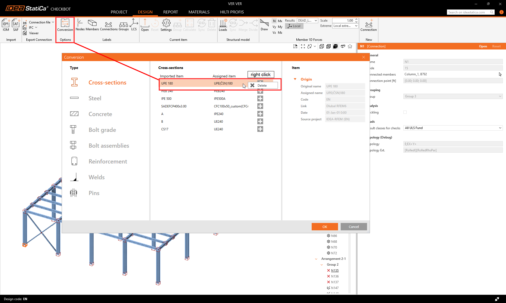Image resolution: width=506 pixels, height=303 pixels.
Task: Select Bolt grade type in Conversion
Action: coord(102,130)
